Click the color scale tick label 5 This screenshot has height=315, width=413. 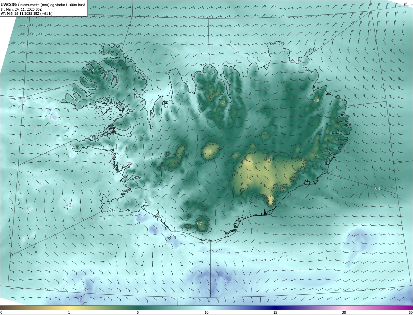(138, 312)
